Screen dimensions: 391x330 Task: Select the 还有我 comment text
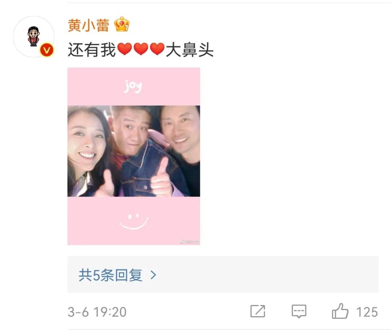(x=92, y=50)
